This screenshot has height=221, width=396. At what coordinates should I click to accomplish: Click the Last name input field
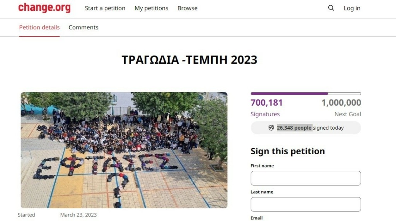click(306, 204)
